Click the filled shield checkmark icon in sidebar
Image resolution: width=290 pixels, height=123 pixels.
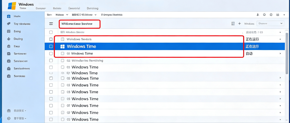tap(8, 76)
